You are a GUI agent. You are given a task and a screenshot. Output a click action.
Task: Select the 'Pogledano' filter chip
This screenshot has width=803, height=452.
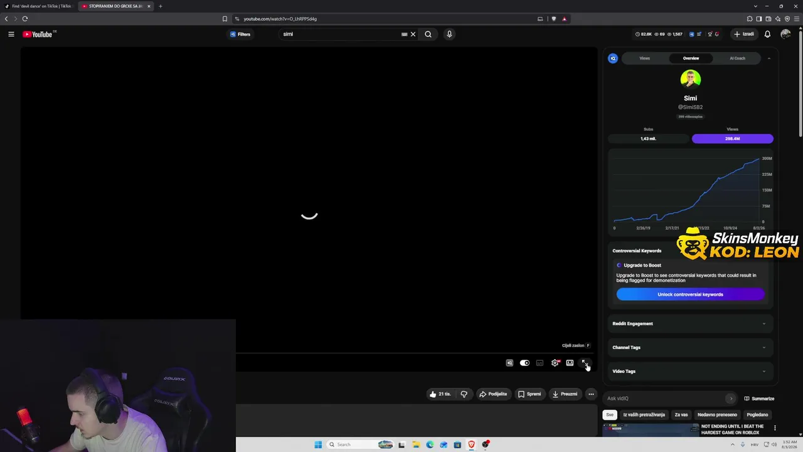click(x=757, y=415)
